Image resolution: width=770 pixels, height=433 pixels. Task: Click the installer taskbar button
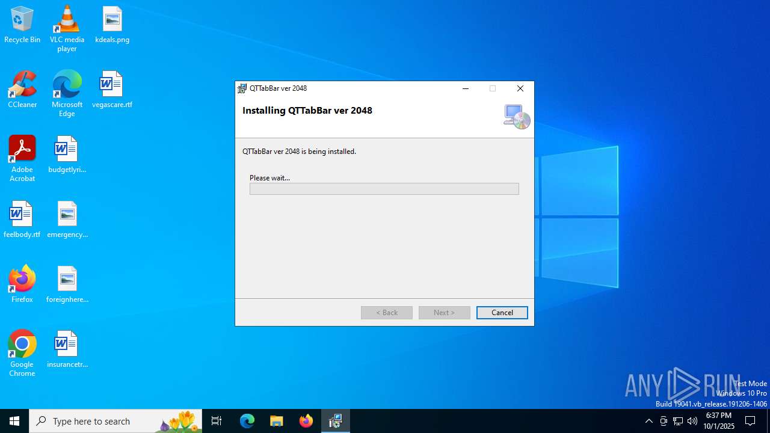pyautogui.click(x=336, y=421)
